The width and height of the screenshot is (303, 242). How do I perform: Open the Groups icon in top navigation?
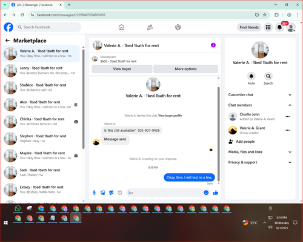(x=178, y=27)
